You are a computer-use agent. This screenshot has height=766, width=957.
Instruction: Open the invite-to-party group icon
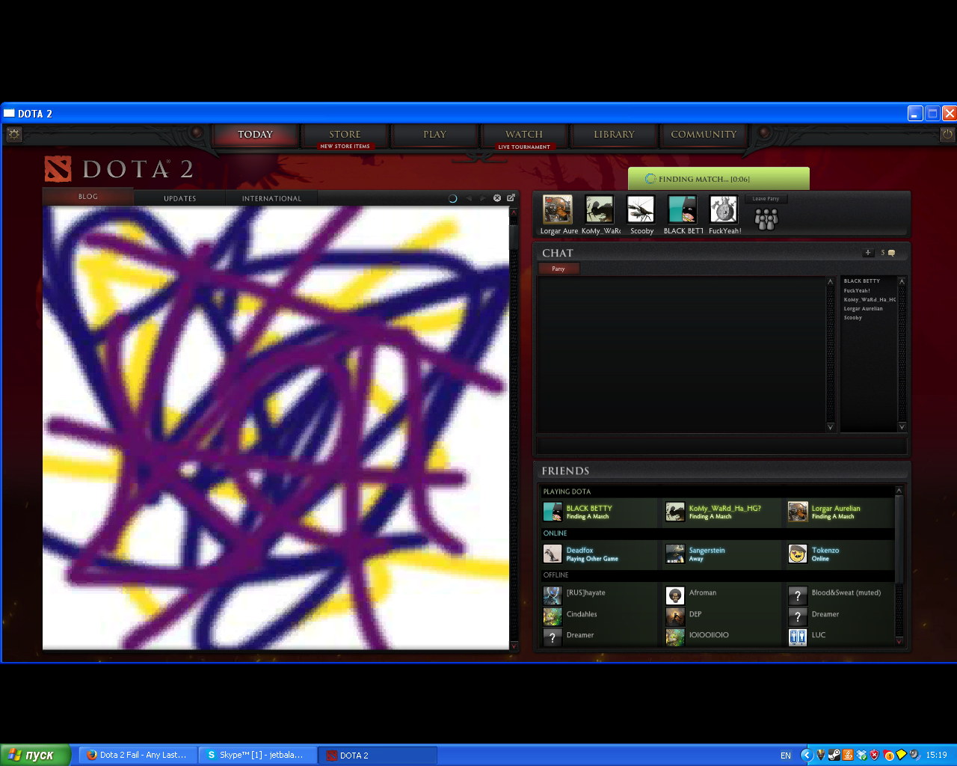tap(766, 218)
